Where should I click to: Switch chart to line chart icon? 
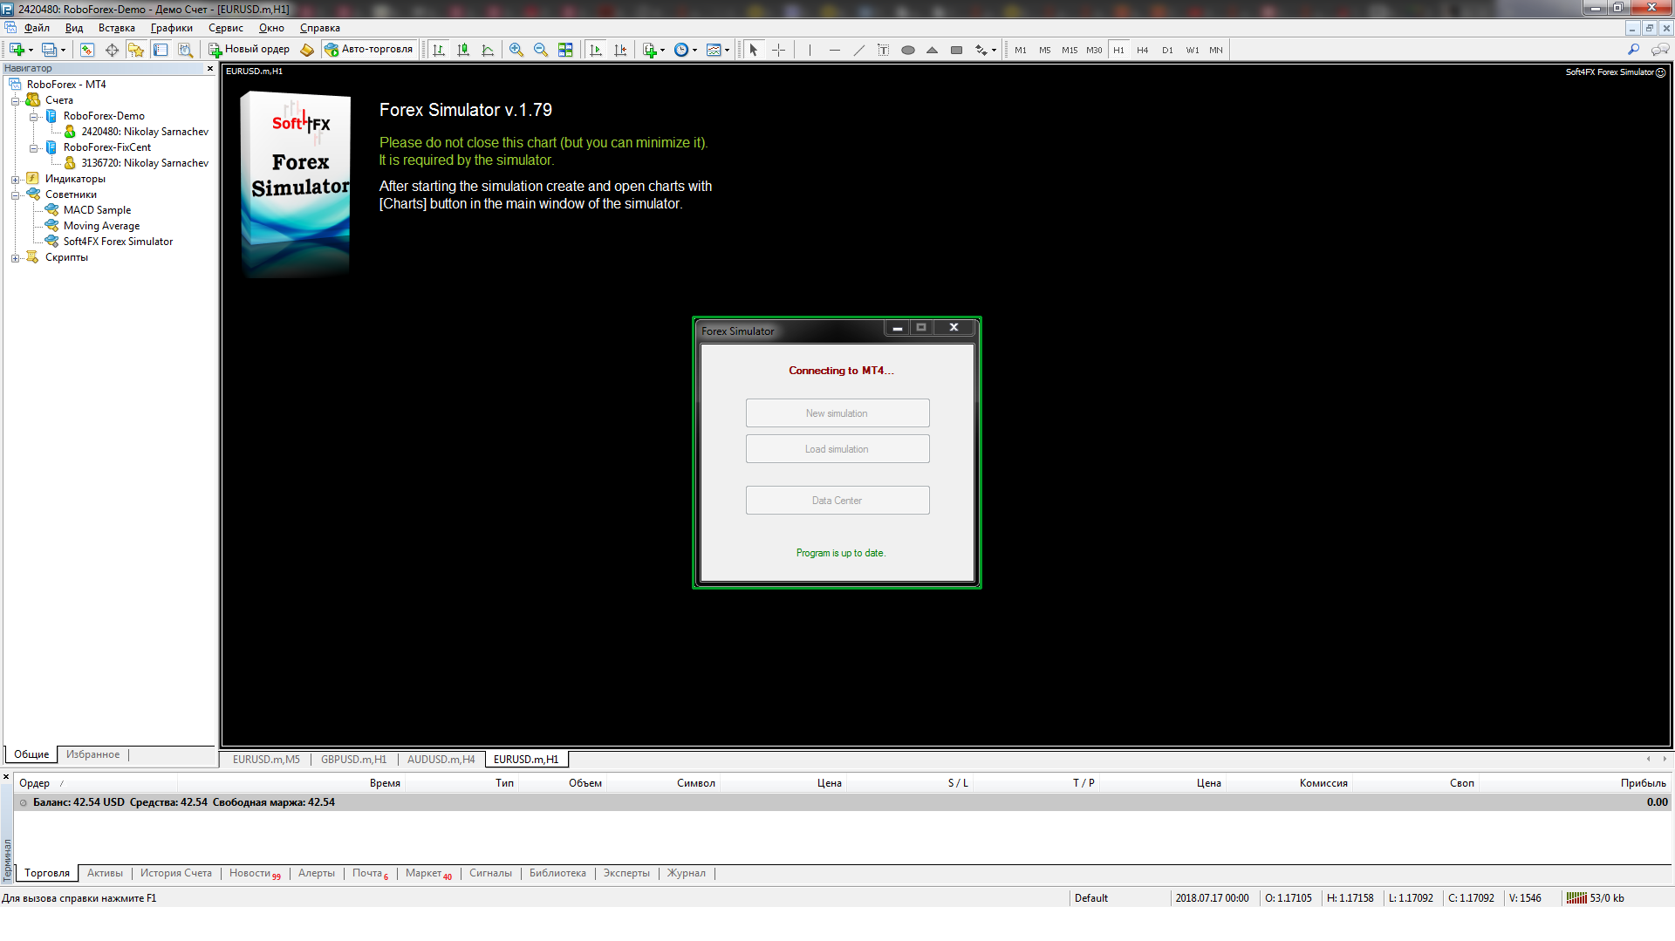(488, 50)
